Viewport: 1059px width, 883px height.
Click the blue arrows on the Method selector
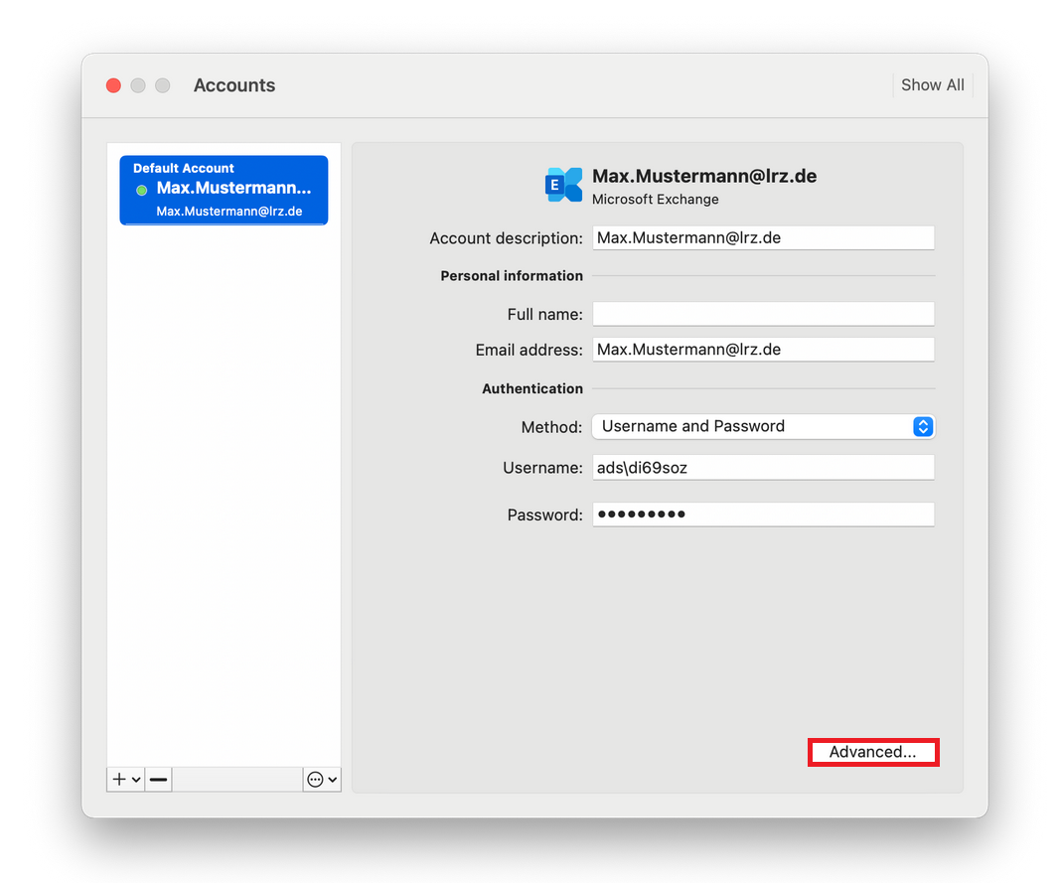coord(923,426)
